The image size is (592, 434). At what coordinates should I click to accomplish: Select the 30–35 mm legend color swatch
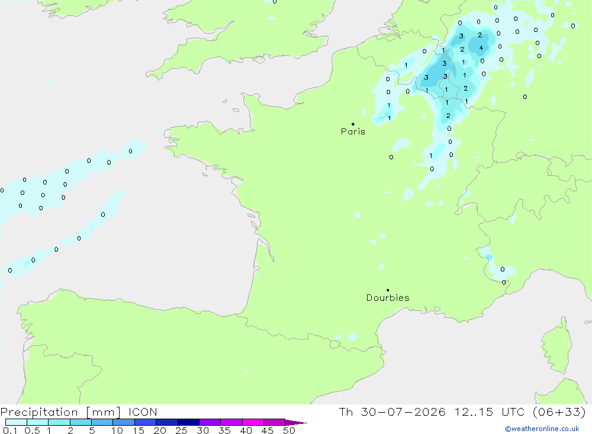[210, 422]
